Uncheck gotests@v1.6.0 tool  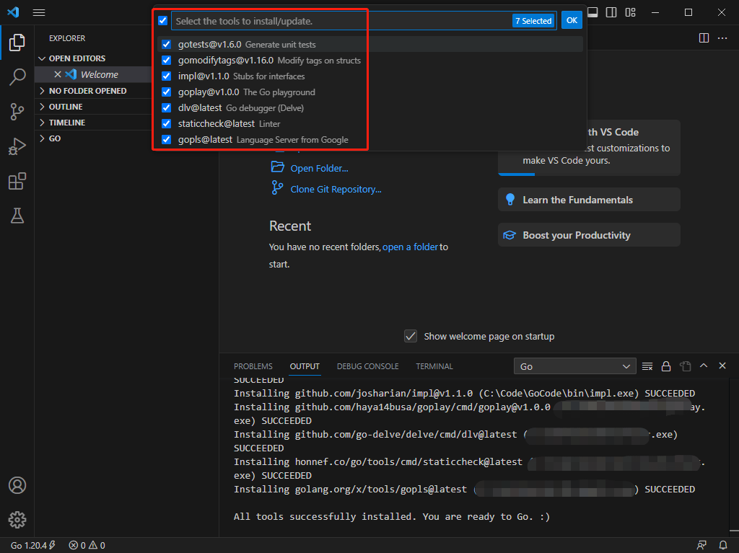point(167,44)
